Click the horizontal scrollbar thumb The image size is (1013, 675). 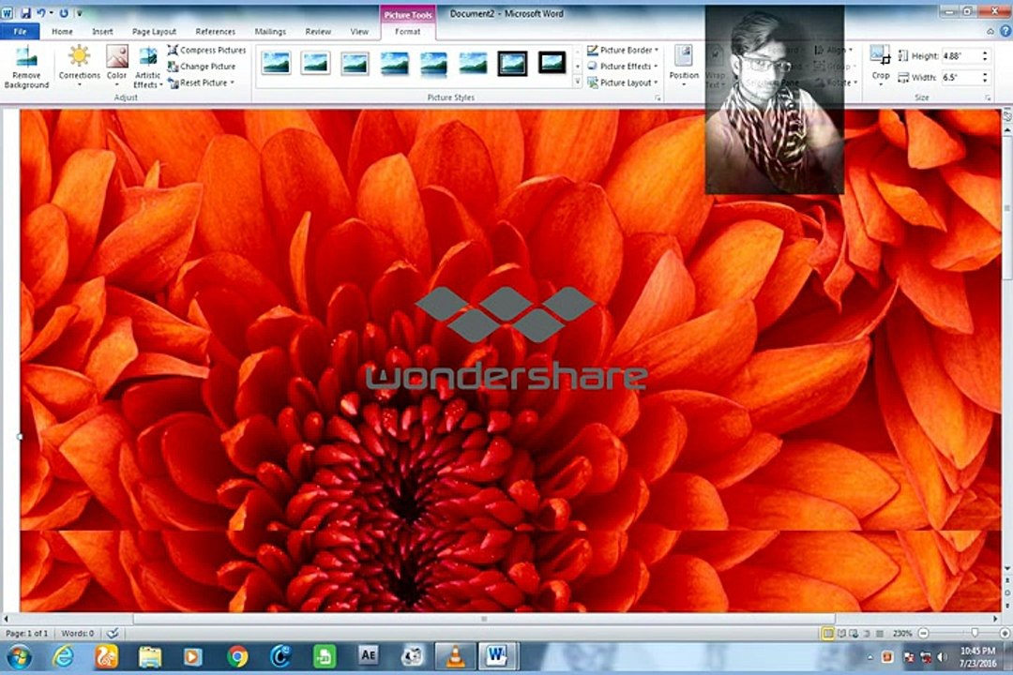coord(484,619)
